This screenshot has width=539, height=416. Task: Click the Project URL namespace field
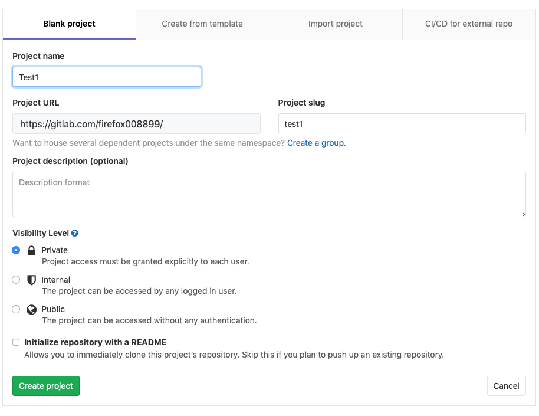[x=136, y=124]
